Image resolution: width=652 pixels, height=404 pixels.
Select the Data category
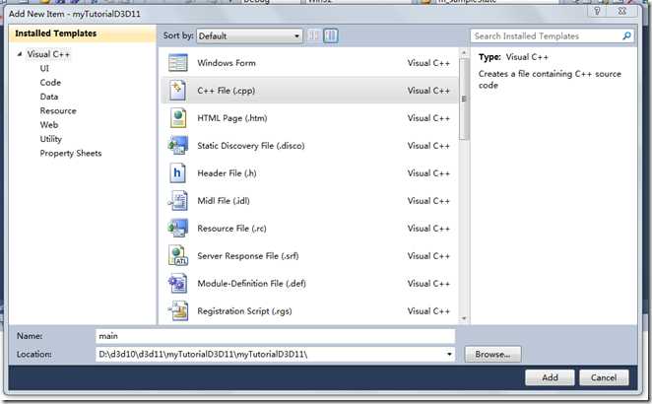(49, 97)
